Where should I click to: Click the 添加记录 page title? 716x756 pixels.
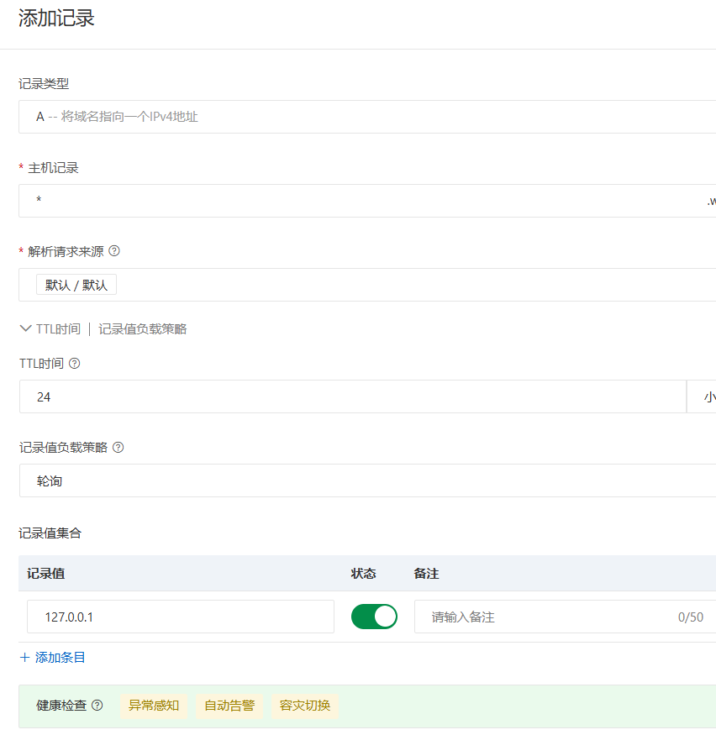pos(56,18)
